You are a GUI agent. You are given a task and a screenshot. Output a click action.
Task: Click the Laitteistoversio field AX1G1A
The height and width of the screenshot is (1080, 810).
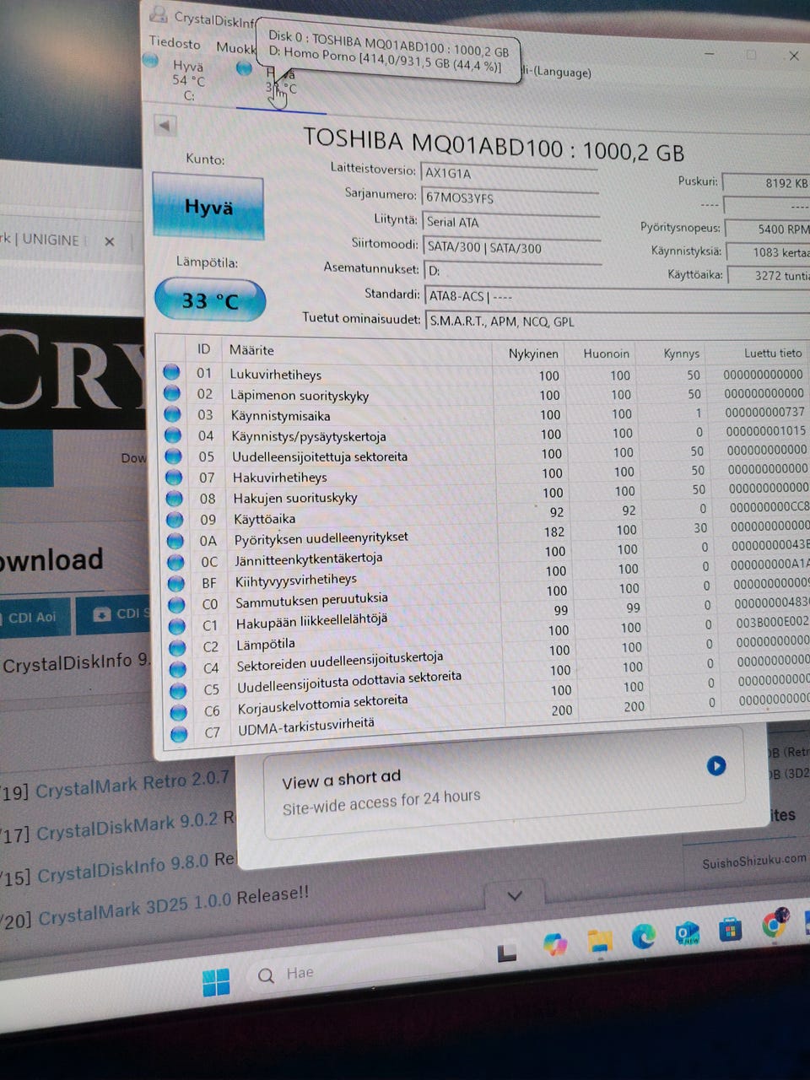(509, 172)
